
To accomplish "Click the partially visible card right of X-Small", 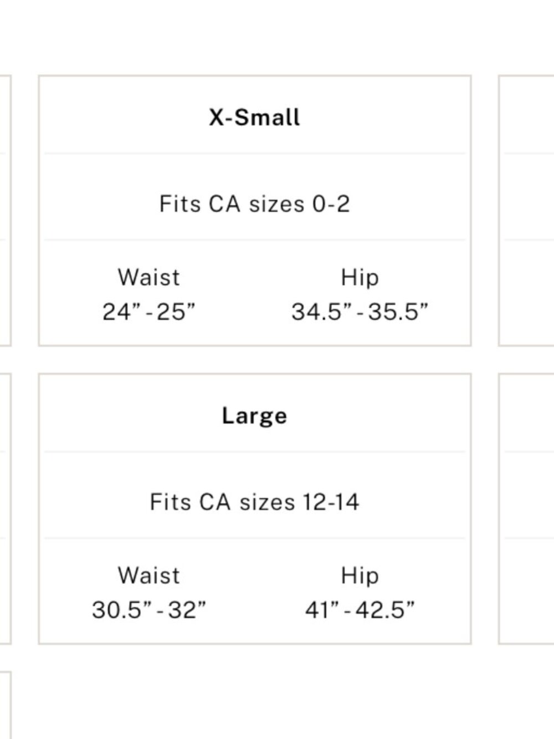I will 526,211.
